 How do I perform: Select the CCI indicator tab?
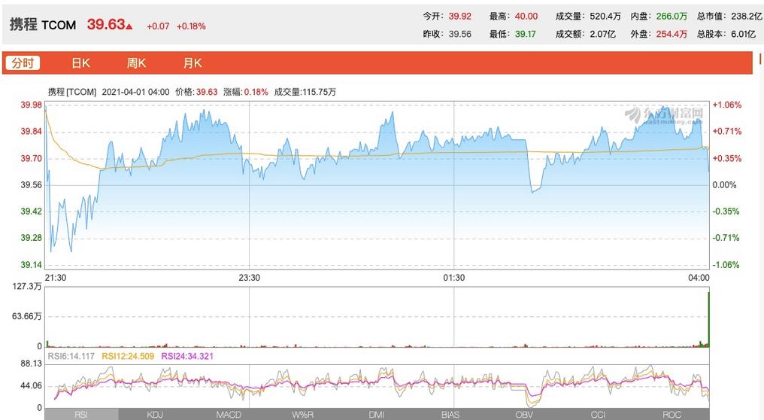599,415
